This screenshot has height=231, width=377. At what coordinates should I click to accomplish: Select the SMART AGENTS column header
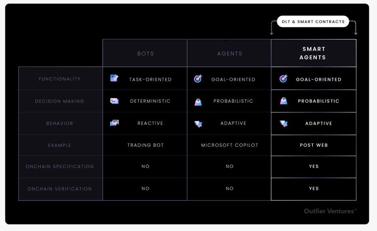(314, 53)
